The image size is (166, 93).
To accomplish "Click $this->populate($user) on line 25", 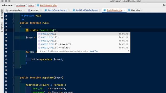I will [47, 59].
